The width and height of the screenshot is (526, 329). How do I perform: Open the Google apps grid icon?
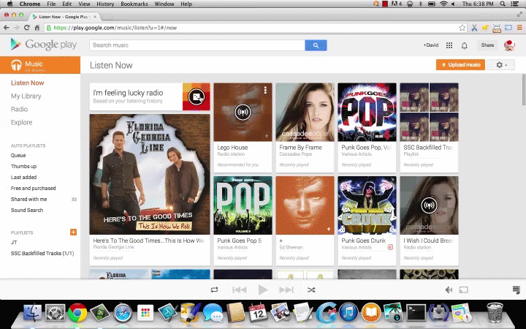click(x=449, y=45)
